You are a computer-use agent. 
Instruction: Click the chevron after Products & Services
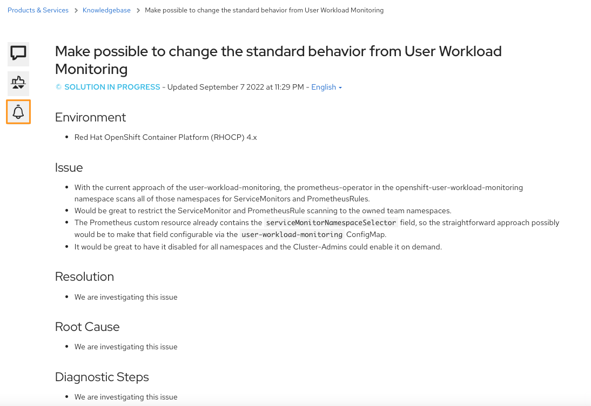point(76,10)
